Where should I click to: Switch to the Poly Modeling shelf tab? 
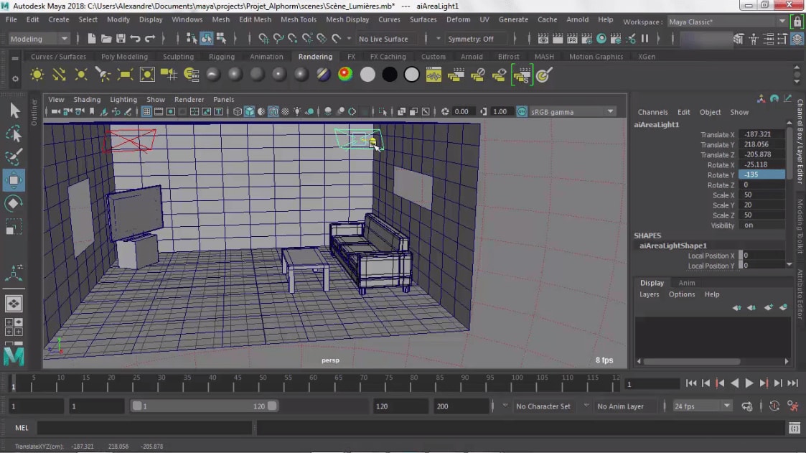coord(124,57)
